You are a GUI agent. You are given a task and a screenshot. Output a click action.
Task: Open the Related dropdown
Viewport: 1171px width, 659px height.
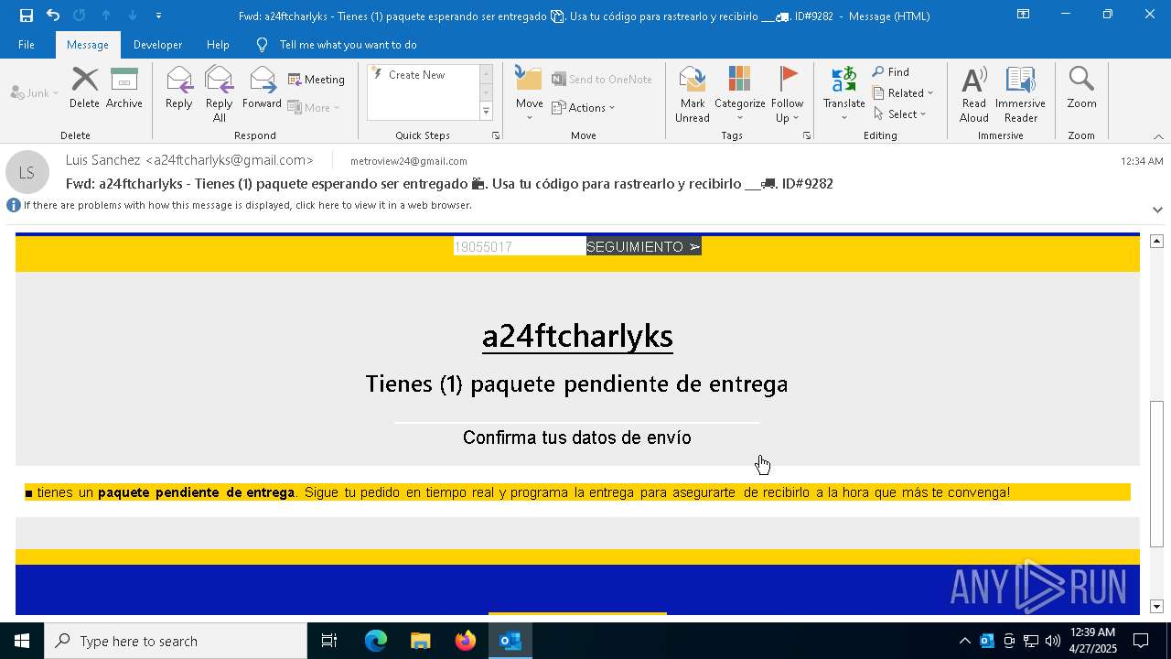click(903, 93)
